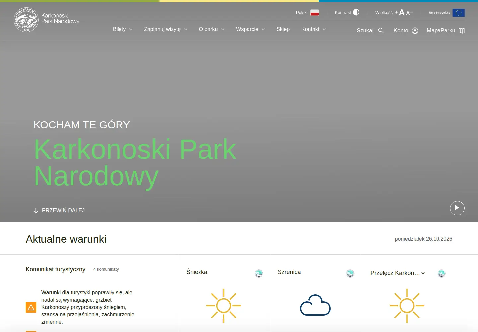Increase font size with +A icon
This screenshot has height=332, width=478.
(x=400, y=12)
